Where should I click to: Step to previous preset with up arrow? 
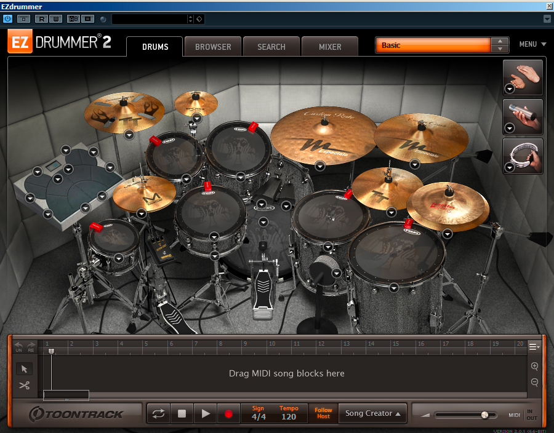[x=500, y=41]
